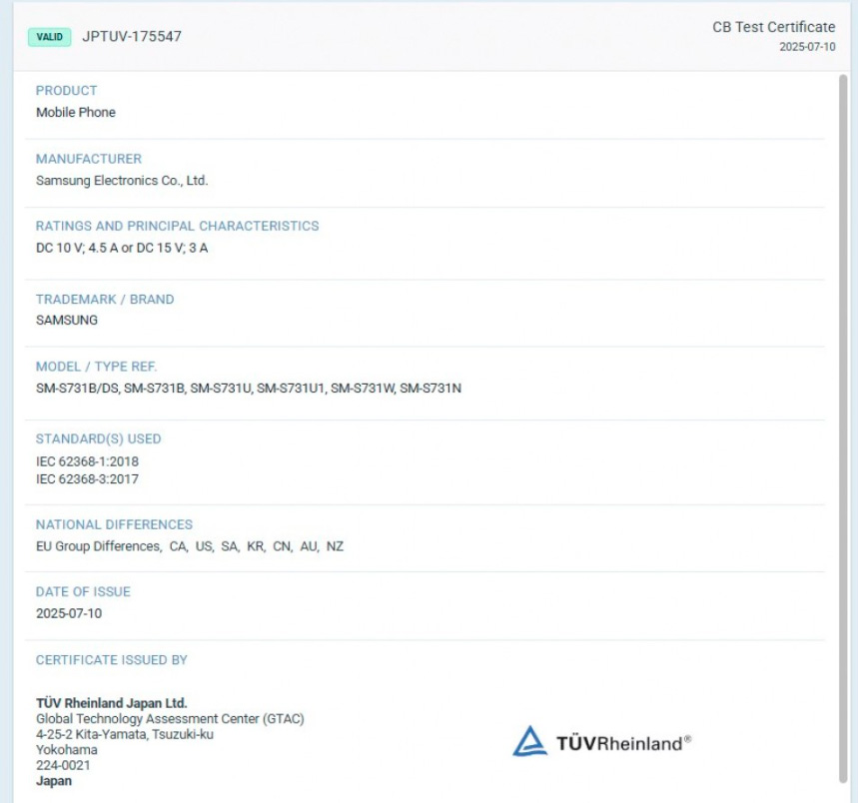Select TÜV Rheinland Japan Ltd. name
This screenshot has height=803, width=858.
pos(112,703)
